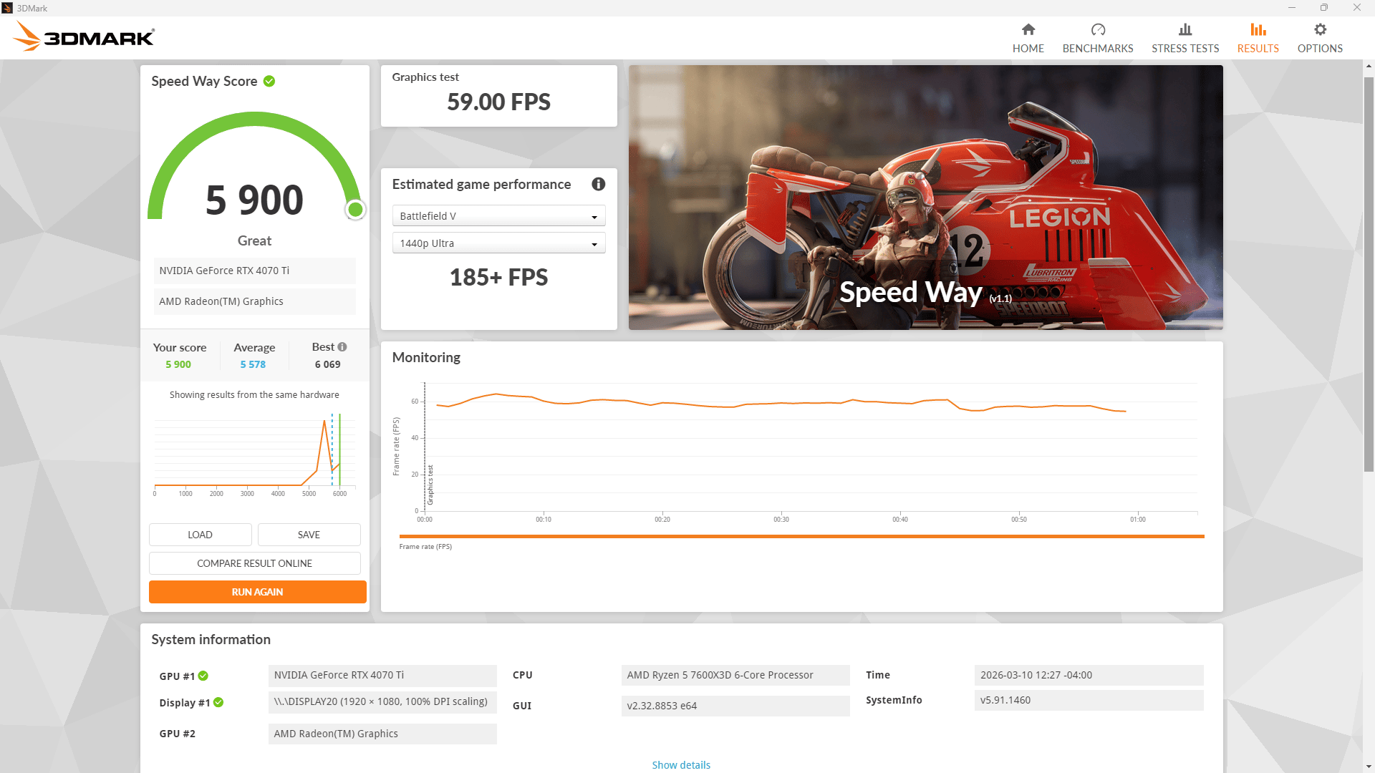Click the orange frame rate timeline bar
This screenshot has width=1375, height=773.
[x=801, y=536]
